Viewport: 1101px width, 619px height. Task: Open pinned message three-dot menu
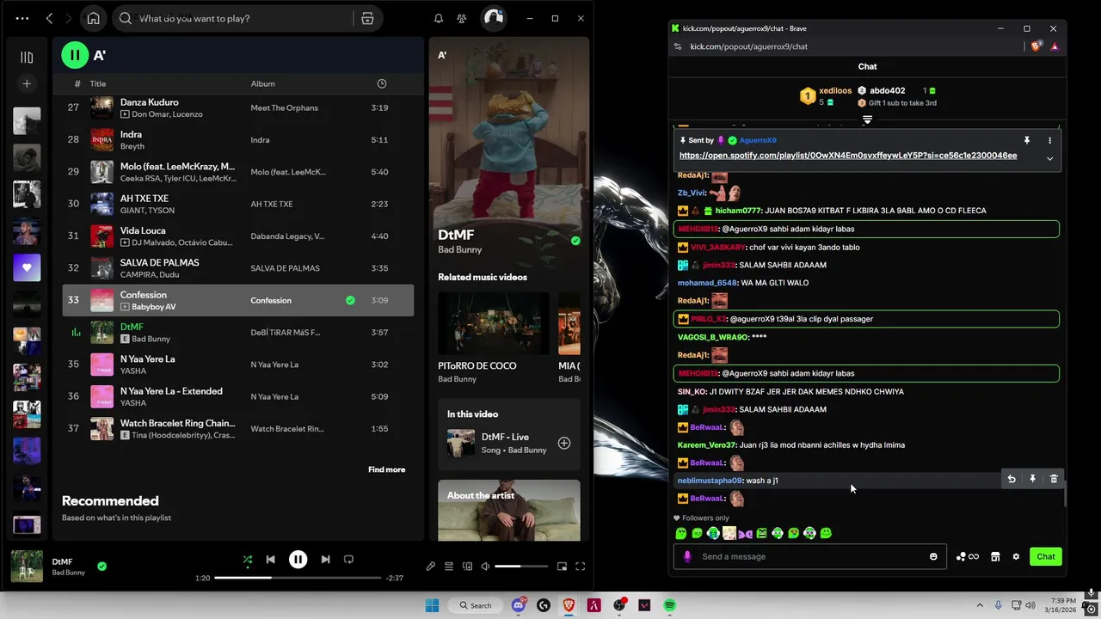tap(1049, 140)
